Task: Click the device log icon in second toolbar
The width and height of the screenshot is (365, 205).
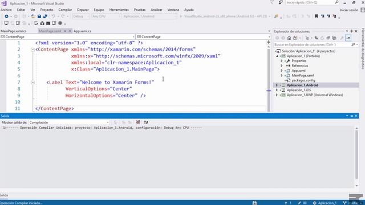Action: click(x=54, y=23)
